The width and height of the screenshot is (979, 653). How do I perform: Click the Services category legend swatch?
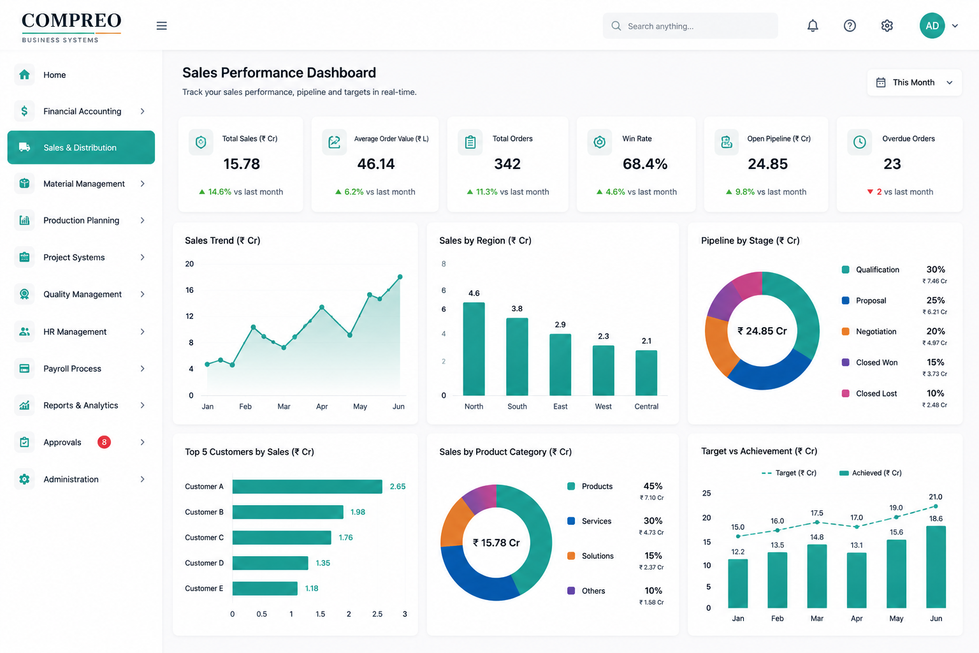point(571,521)
